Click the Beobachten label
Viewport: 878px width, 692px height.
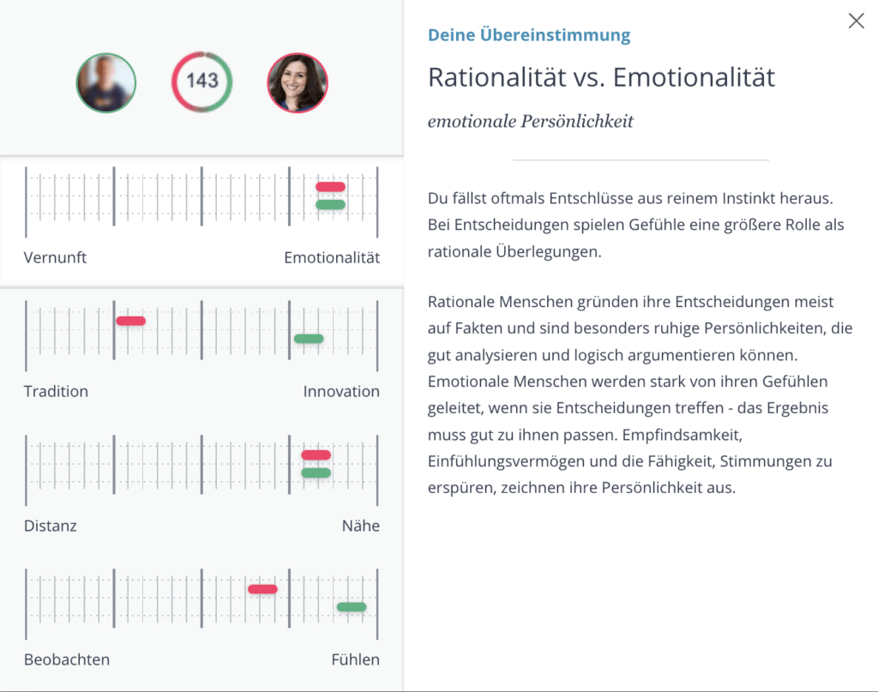(67, 659)
